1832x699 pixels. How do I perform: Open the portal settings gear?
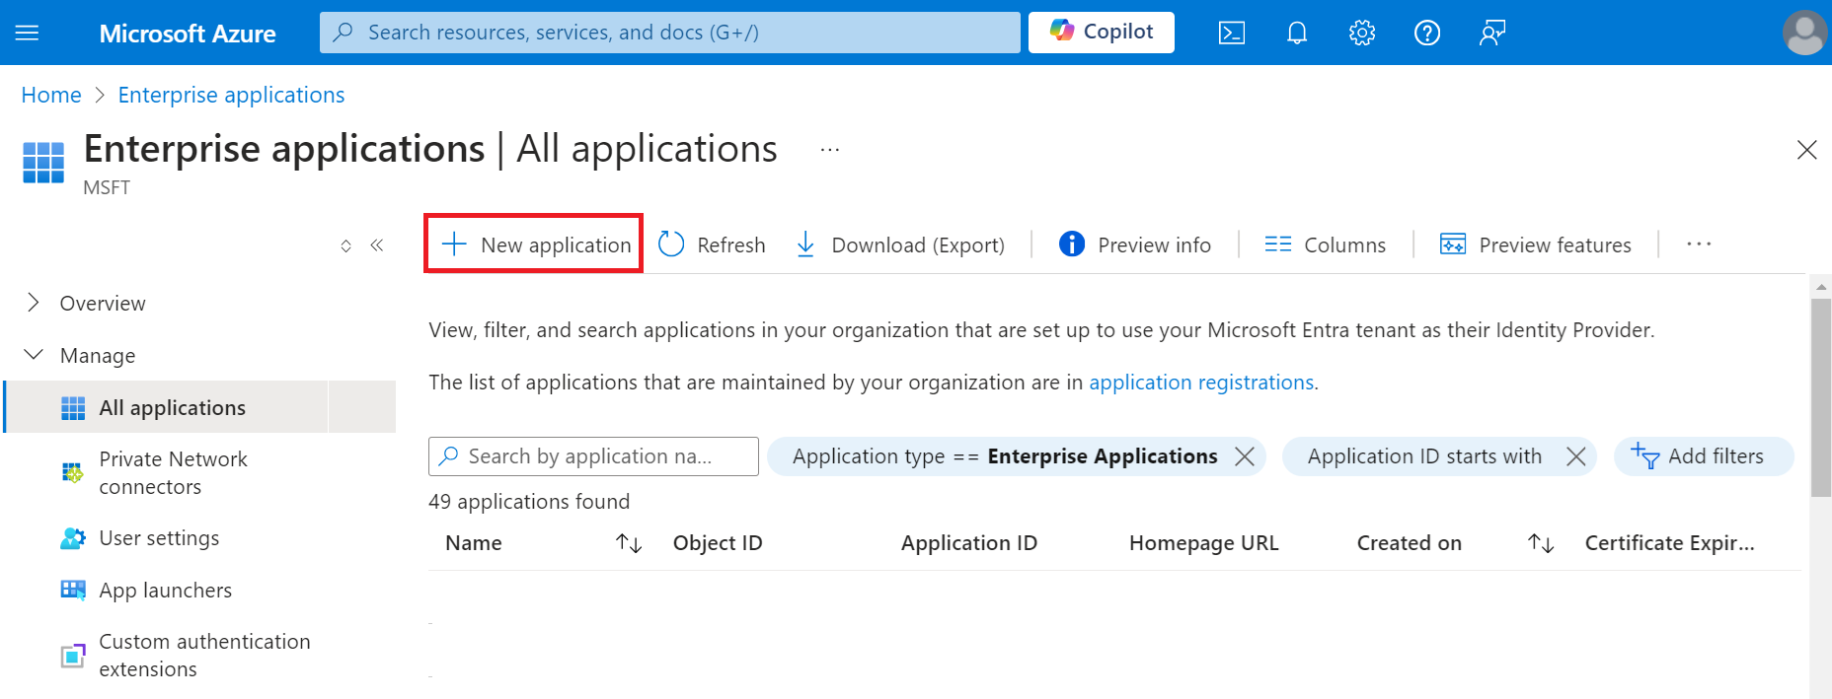click(1362, 33)
